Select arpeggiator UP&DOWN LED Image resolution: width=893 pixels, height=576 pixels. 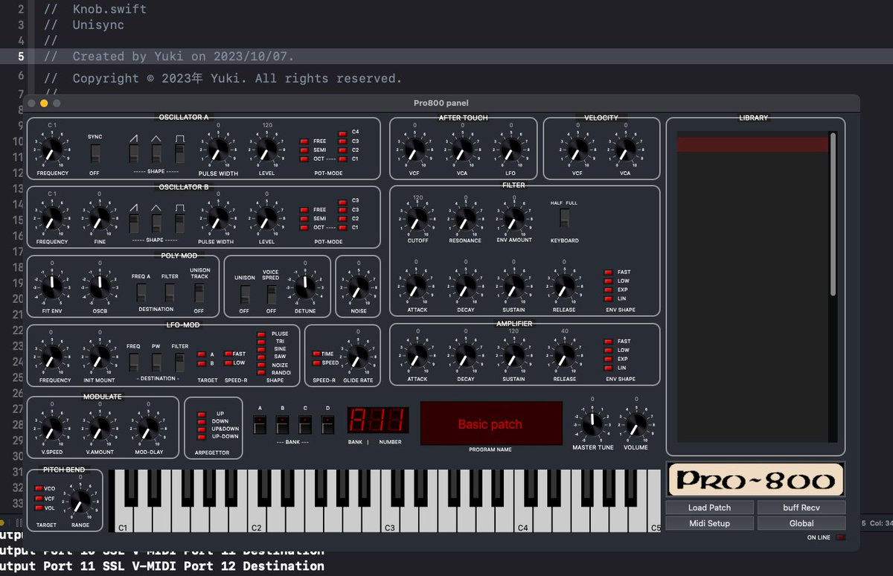click(x=201, y=429)
